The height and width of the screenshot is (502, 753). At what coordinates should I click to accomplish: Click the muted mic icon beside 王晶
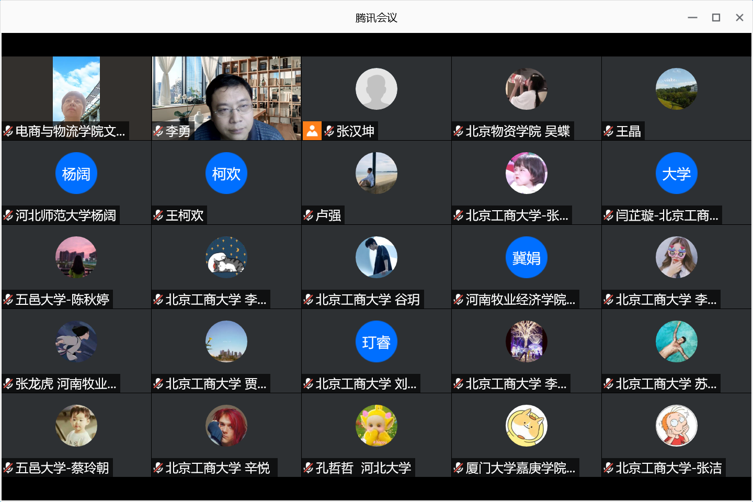pos(609,131)
